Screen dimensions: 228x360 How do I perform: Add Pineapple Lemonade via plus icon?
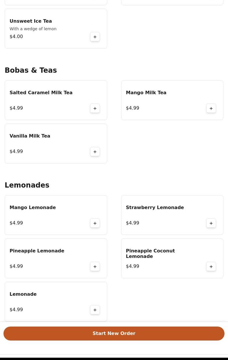point(95,266)
